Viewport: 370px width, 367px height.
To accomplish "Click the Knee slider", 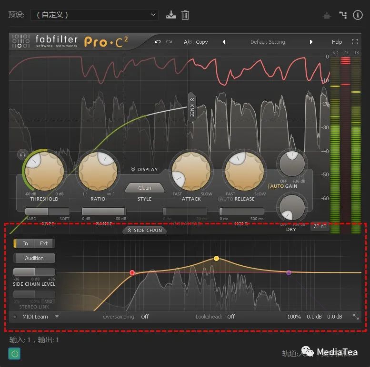I will point(48,211).
